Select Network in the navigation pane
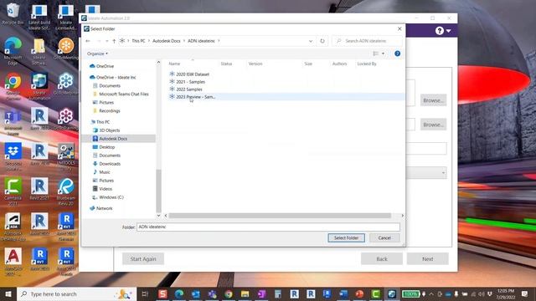Screen dimensions: 536x301 click(x=100, y=208)
